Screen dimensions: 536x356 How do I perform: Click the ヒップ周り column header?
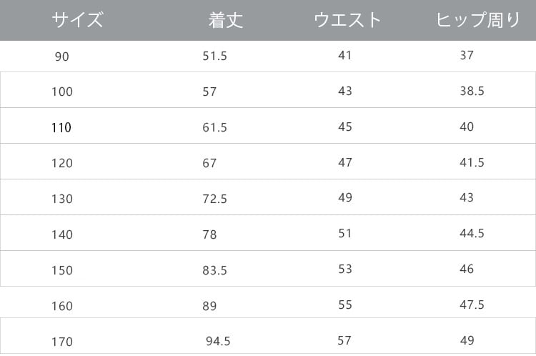pos(478,20)
